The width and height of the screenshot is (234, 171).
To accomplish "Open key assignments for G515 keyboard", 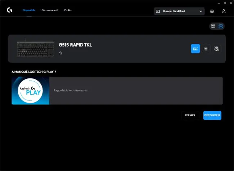I will [195, 49].
